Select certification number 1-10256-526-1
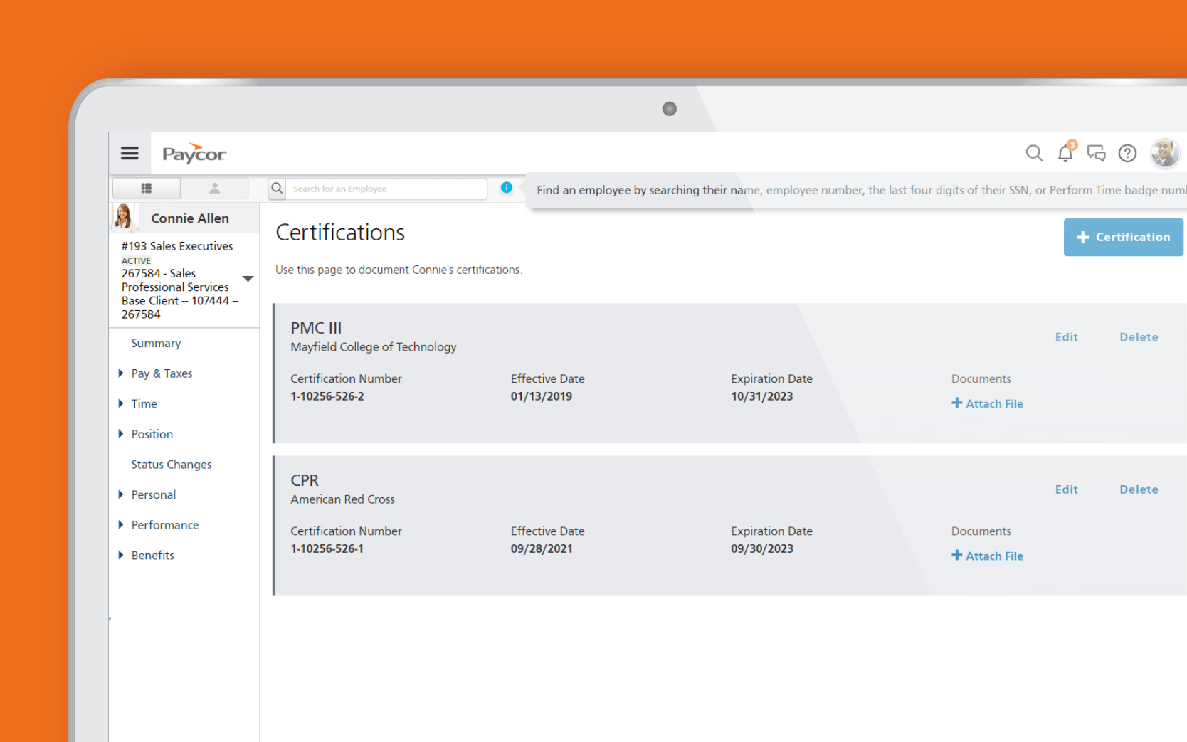The width and height of the screenshot is (1187, 742). (327, 548)
